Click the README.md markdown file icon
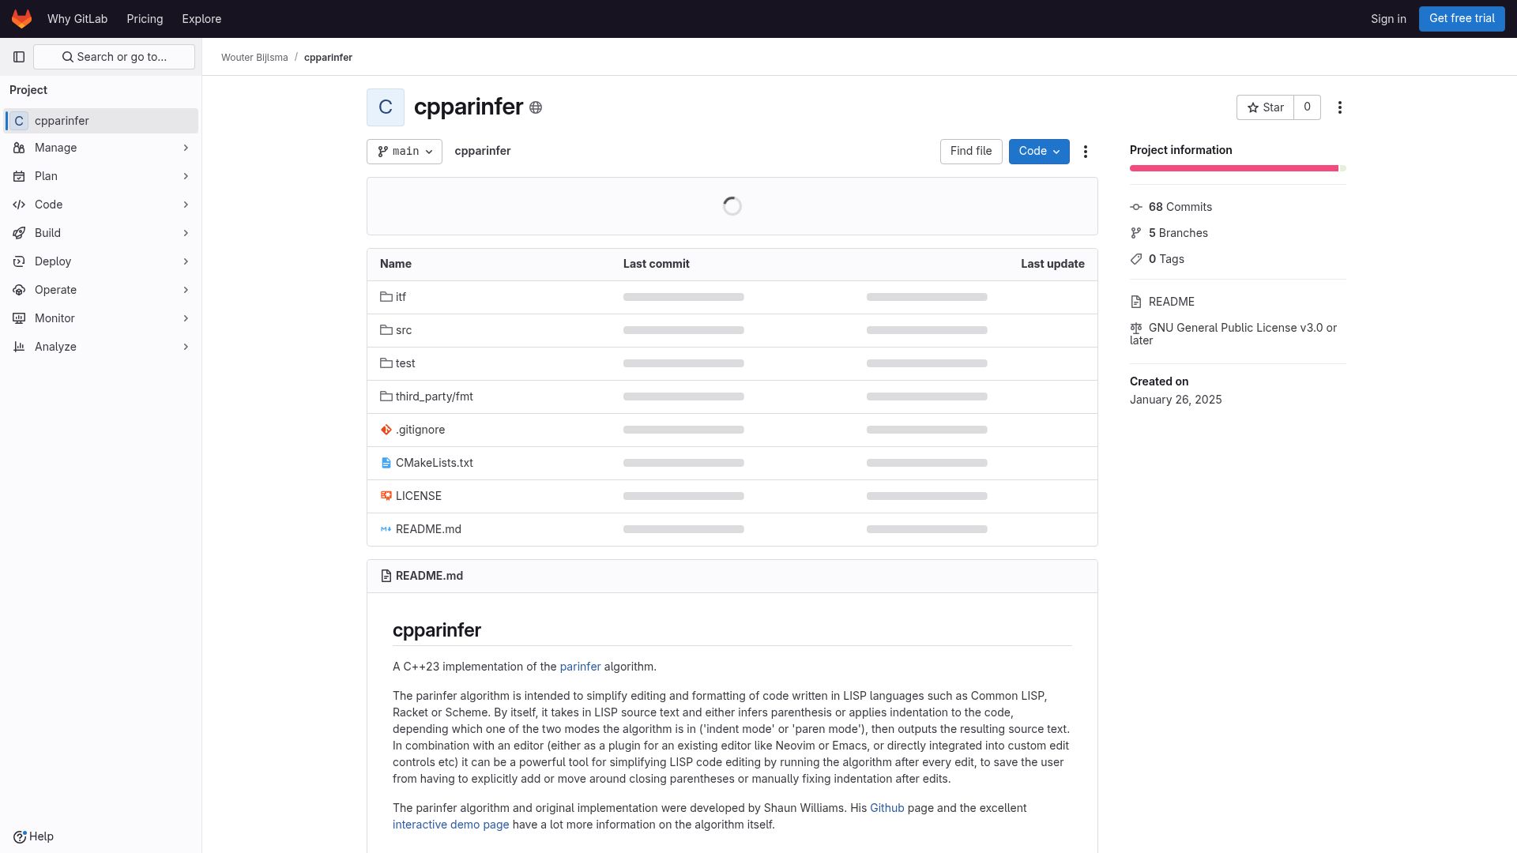The width and height of the screenshot is (1517, 853). click(x=386, y=529)
